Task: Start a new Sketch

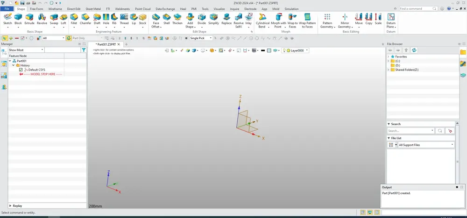Action: [x=7, y=19]
